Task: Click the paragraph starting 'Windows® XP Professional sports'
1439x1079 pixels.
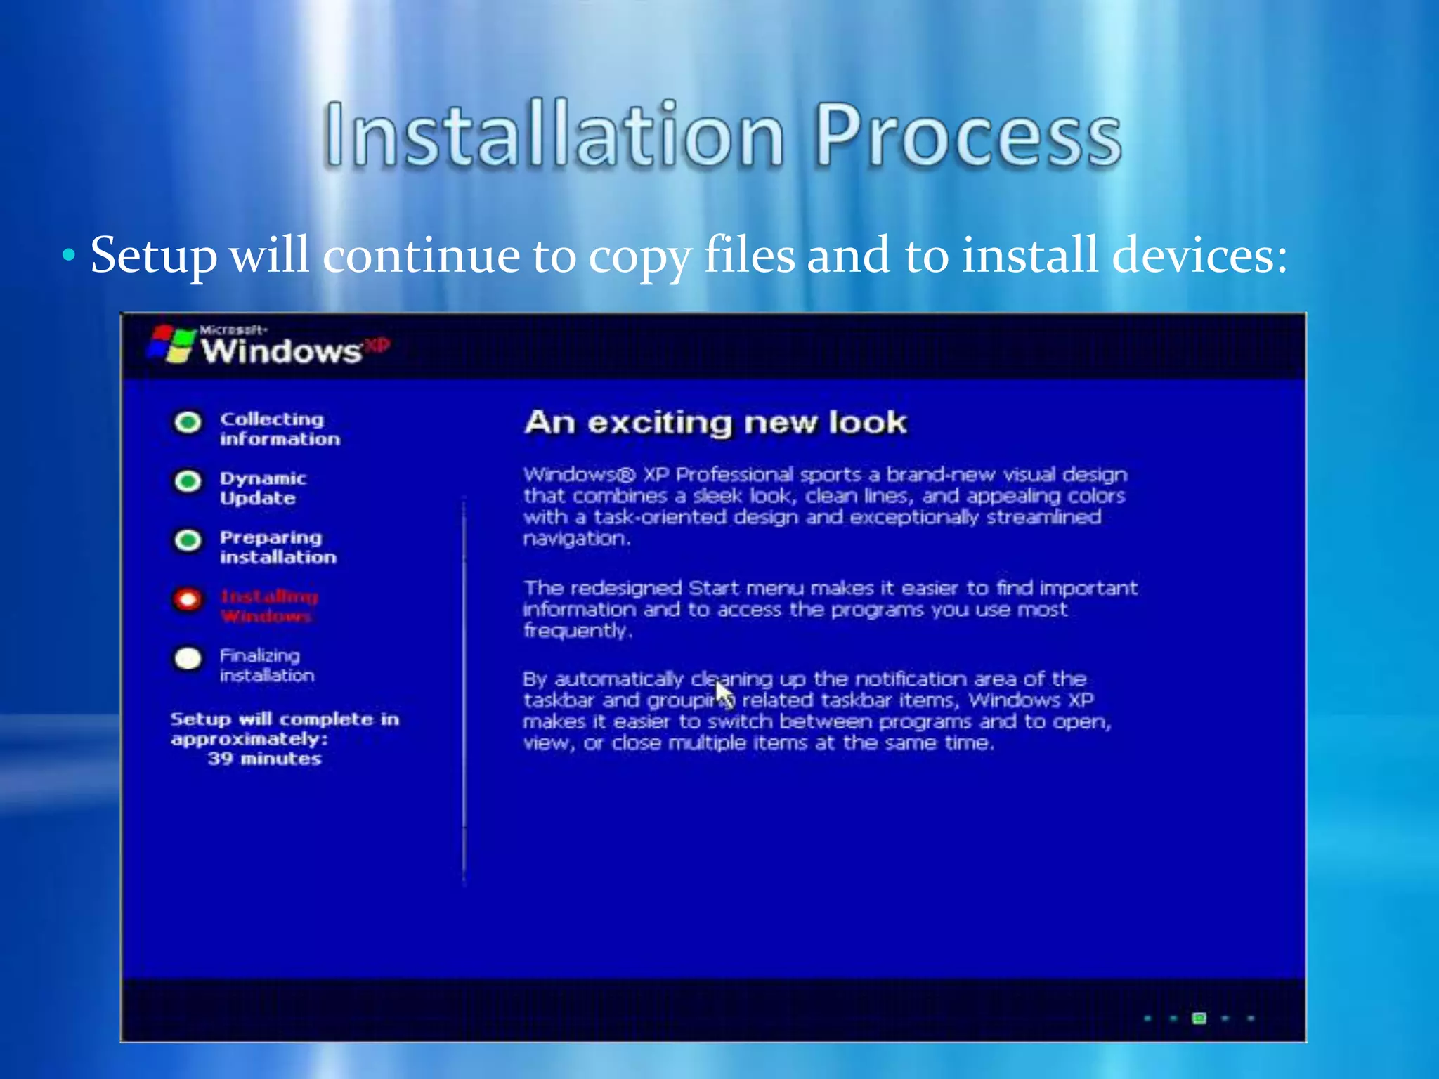Action: 825,506
